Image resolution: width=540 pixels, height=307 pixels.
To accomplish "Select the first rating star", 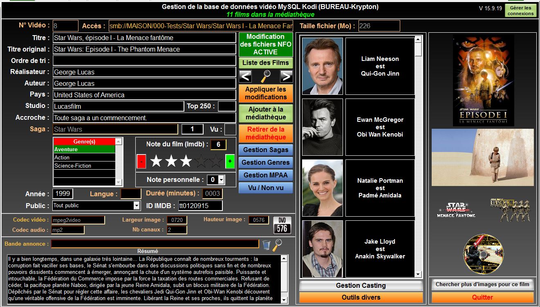I will 156,161.
